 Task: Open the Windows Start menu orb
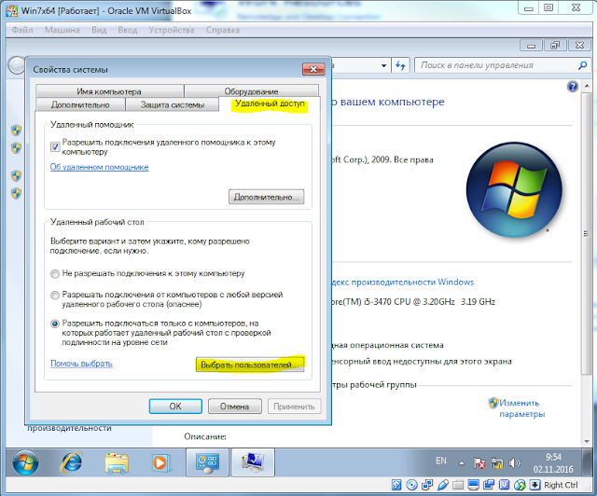(25, 462)
